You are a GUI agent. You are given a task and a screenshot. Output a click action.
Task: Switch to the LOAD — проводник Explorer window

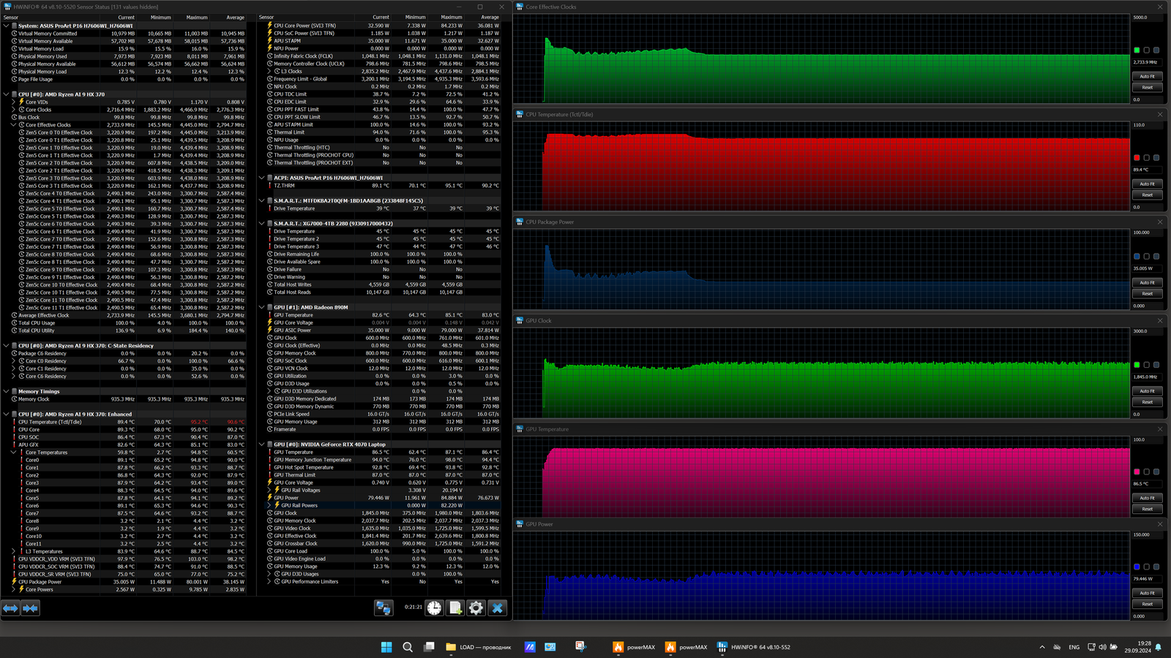pyautogui.click(x=479, y=647)
